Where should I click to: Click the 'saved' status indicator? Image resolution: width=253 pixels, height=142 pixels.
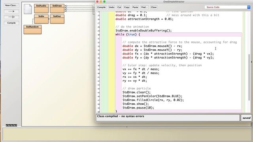point(246,118)
